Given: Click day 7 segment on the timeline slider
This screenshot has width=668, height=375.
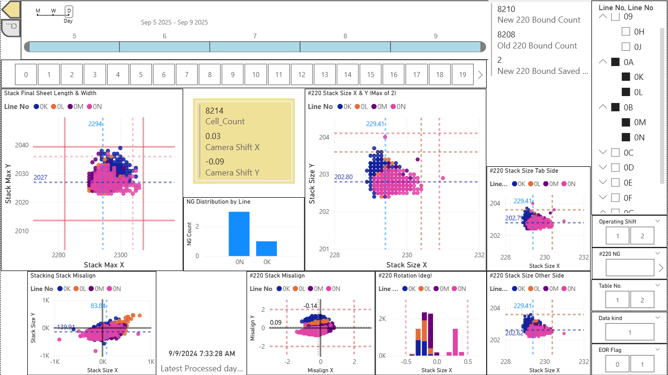Looking at the screenshot, I should tap(254, 46).
